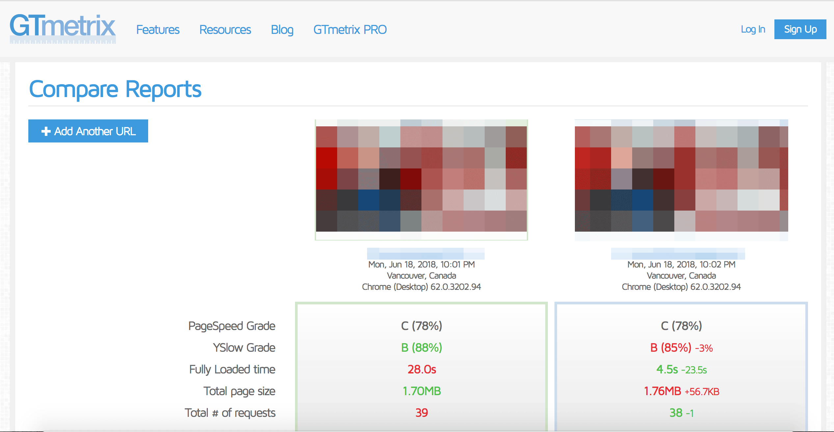Click the +56.7KB size difference

click(x=702, y=392)
